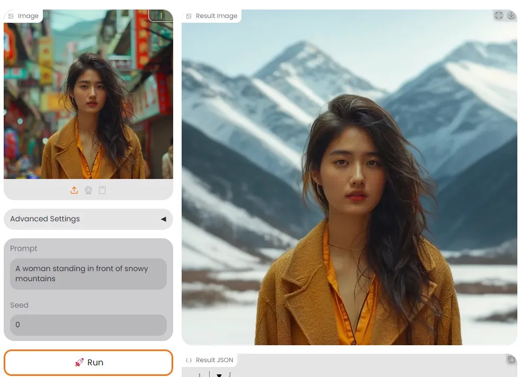
Task: Paste an image from clipboard
Action: coord(102,190)
